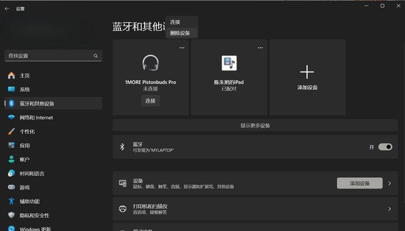The image size is (405, 231).
Task: Close the Settings window
Action: click(x=399, y=6)
